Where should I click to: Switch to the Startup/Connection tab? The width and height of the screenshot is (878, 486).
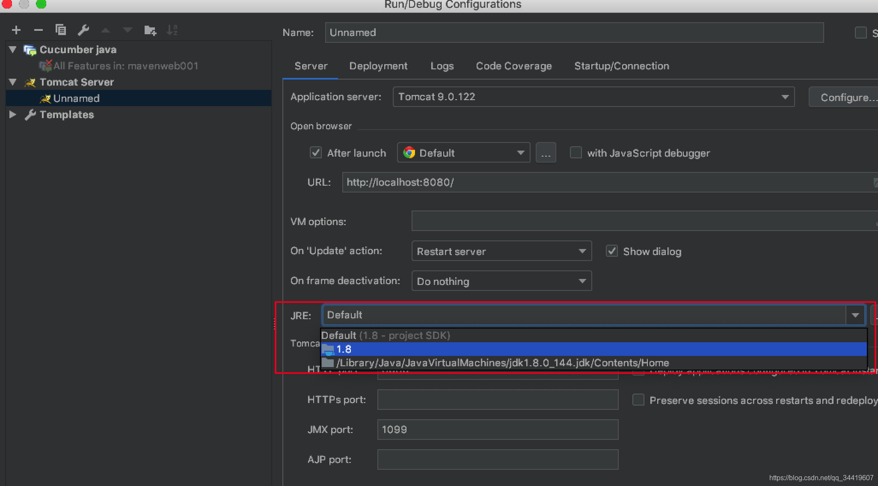[x=622, y=66]
